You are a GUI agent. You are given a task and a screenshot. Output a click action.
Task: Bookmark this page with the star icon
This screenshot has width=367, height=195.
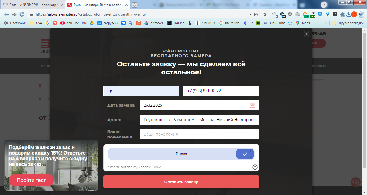(x=265, y=14)
